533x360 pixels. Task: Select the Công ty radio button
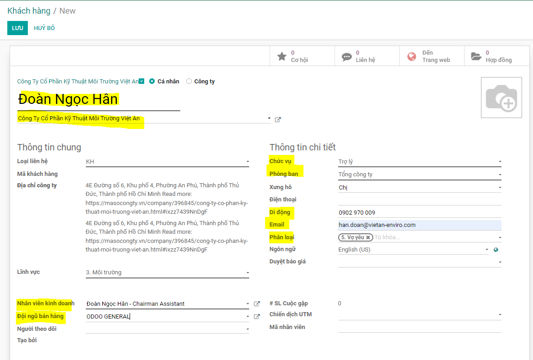pos(189,82)
